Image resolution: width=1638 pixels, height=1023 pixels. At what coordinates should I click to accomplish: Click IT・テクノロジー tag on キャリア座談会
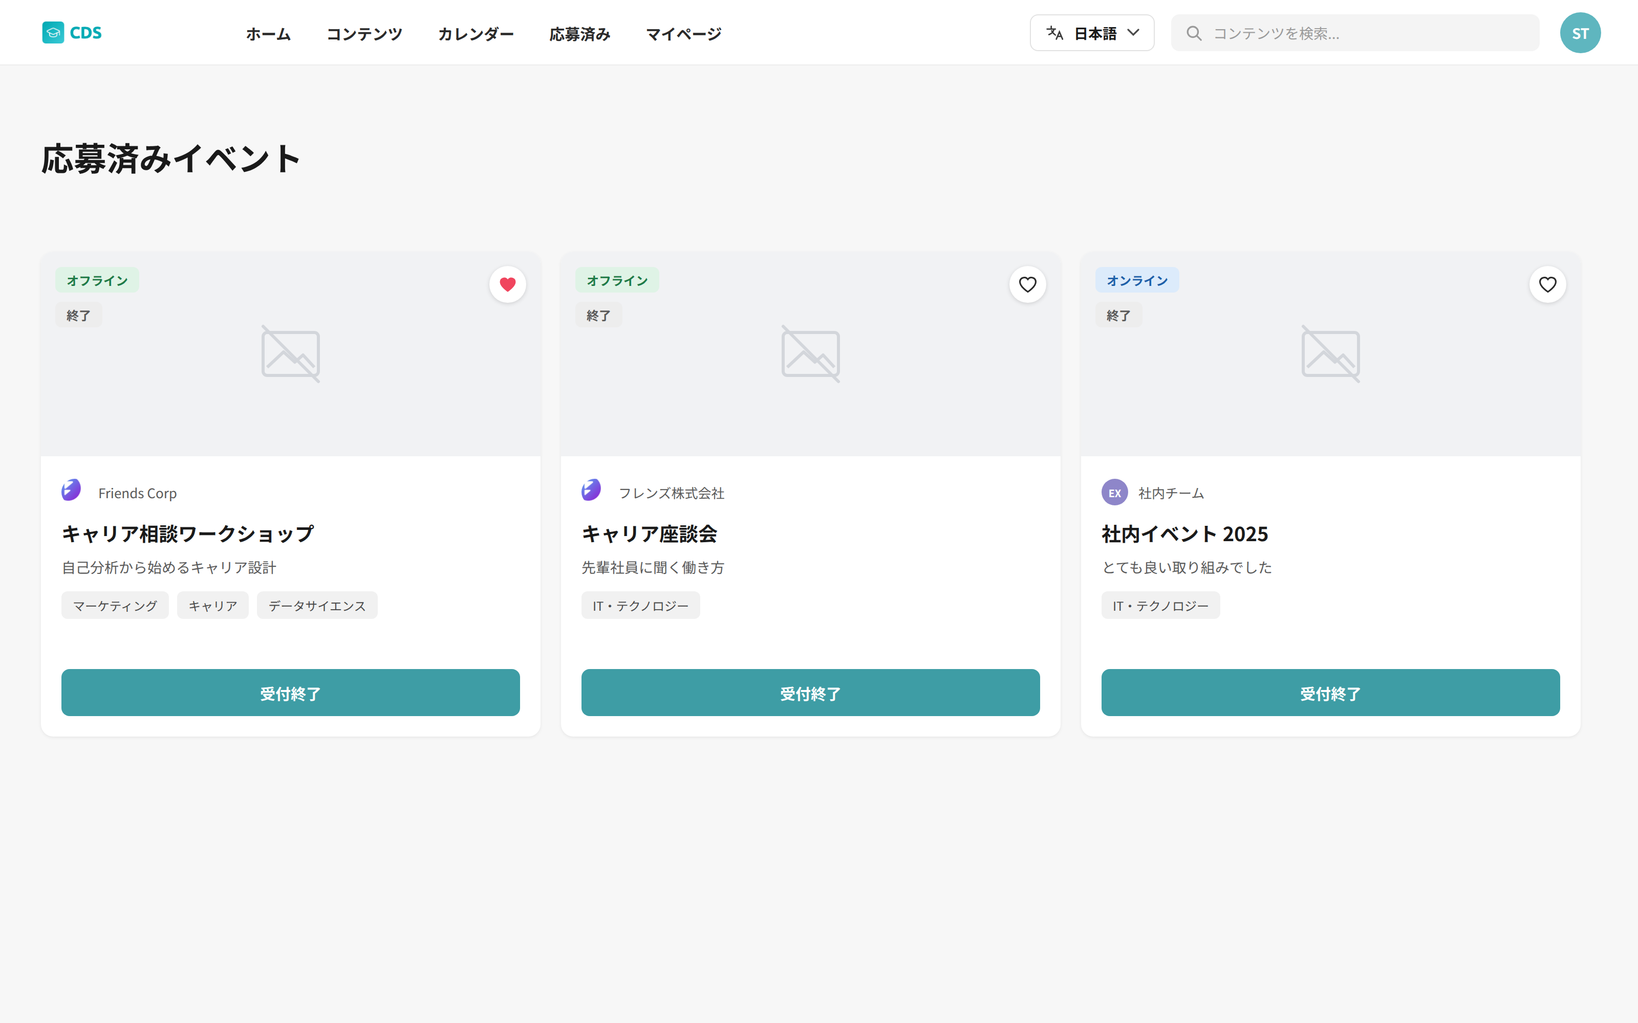(x=640, y=606)
